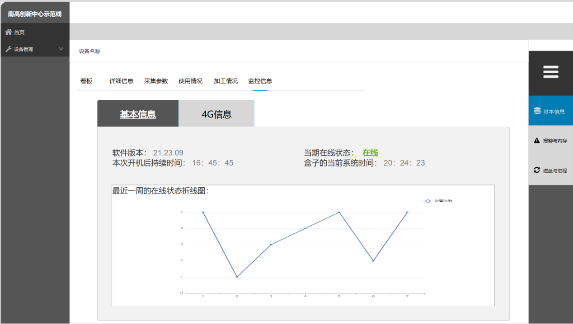Open the hamburger menu icon
Screen dimensions: 573x324
click(550, 72)
